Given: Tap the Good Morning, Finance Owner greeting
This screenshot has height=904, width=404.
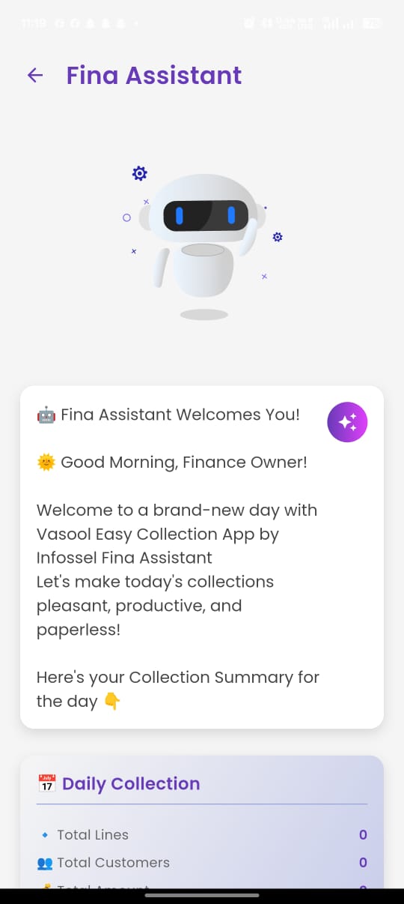Looking at the screenshot, I should click(x=184, y=462).
